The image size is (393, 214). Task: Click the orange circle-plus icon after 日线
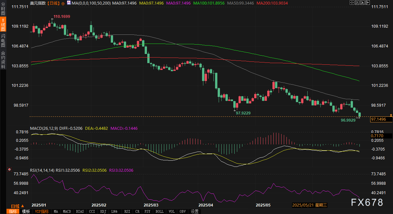click(63, 3)
